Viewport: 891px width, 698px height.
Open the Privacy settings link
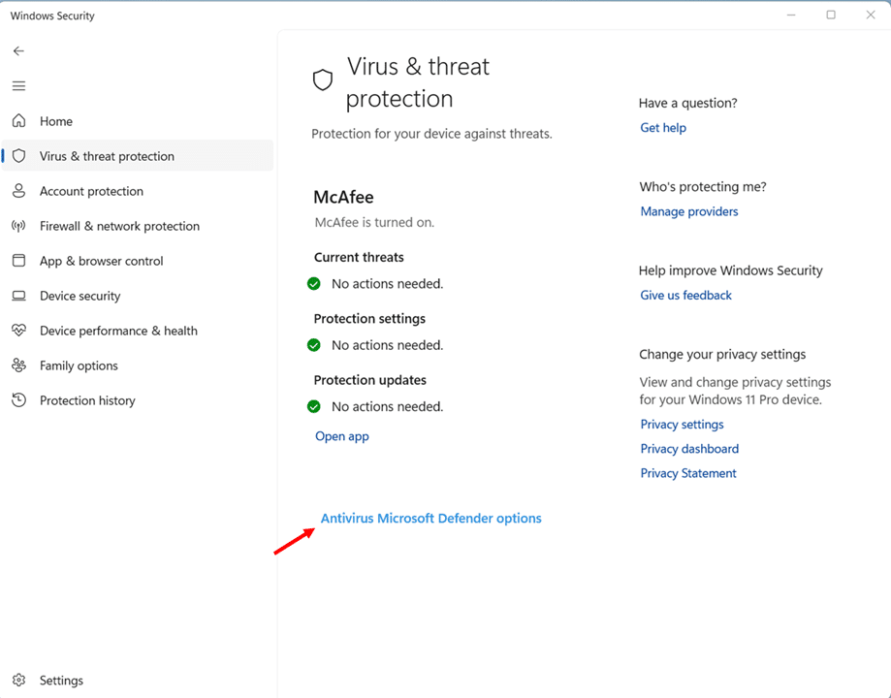click(682, 425)
